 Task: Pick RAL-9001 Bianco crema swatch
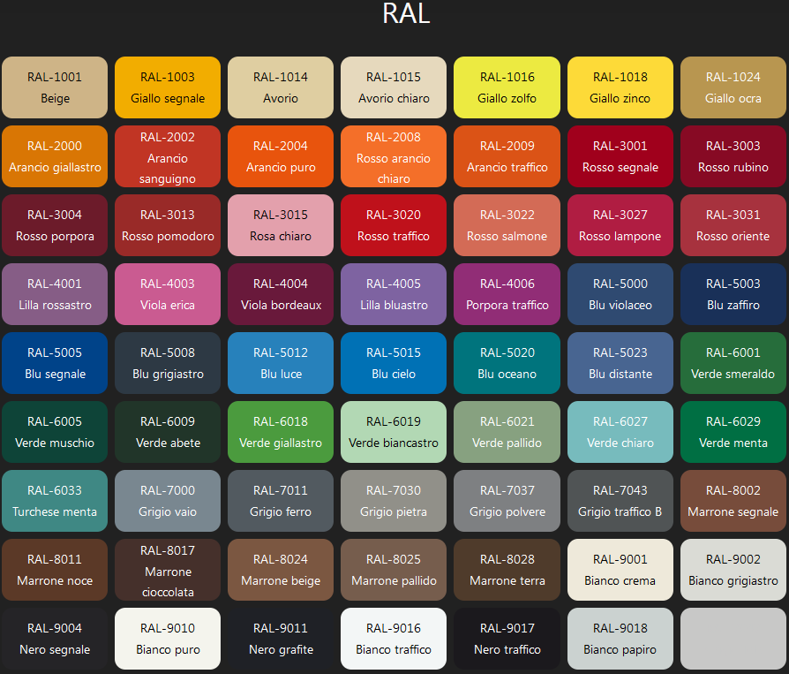click(620, 570)
